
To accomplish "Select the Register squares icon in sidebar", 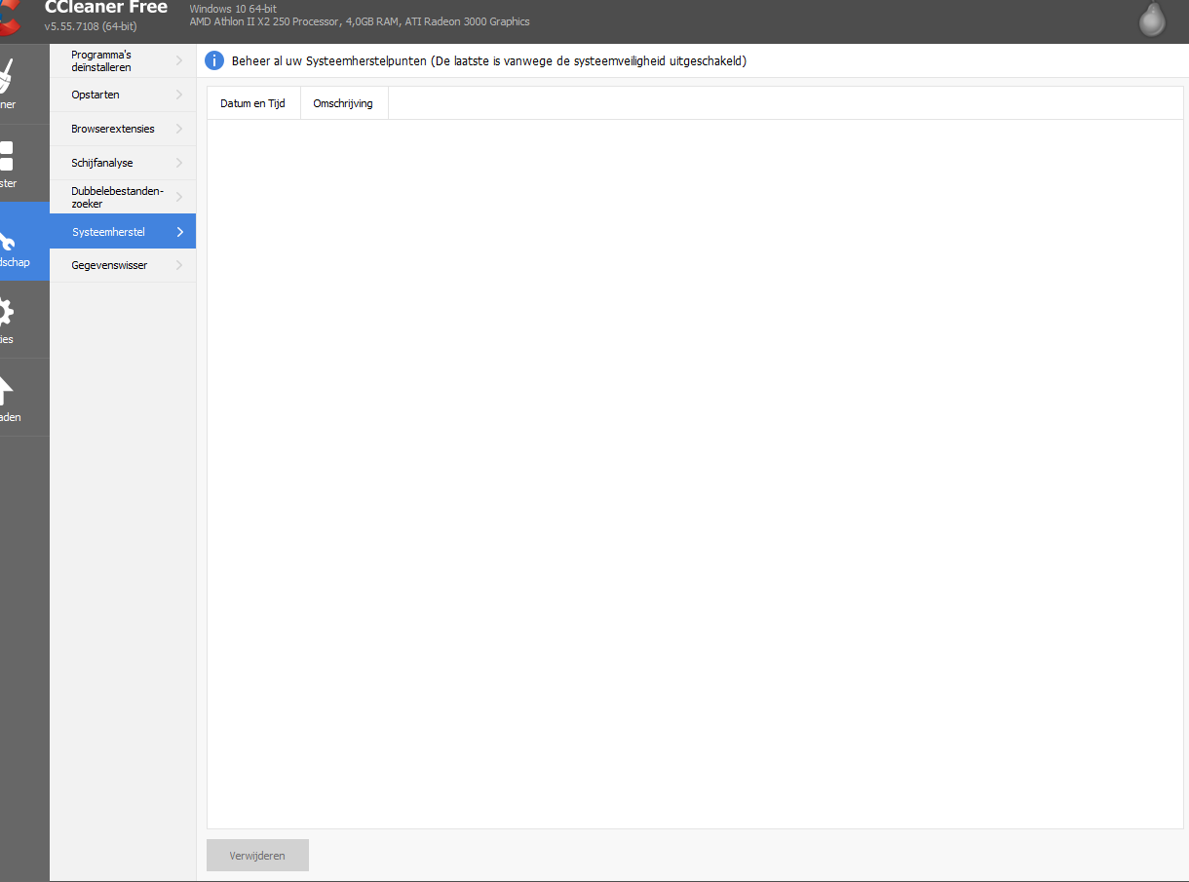I will point(7,156).
